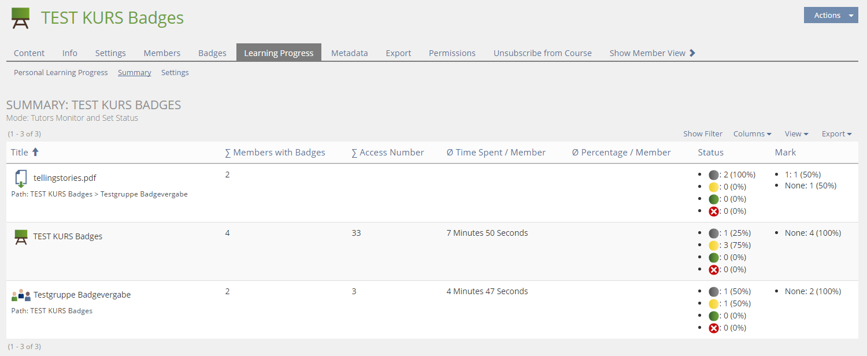Click the TEST KURS Badges row course icon
Screen dimensions: 867x356
pos(21,237)
